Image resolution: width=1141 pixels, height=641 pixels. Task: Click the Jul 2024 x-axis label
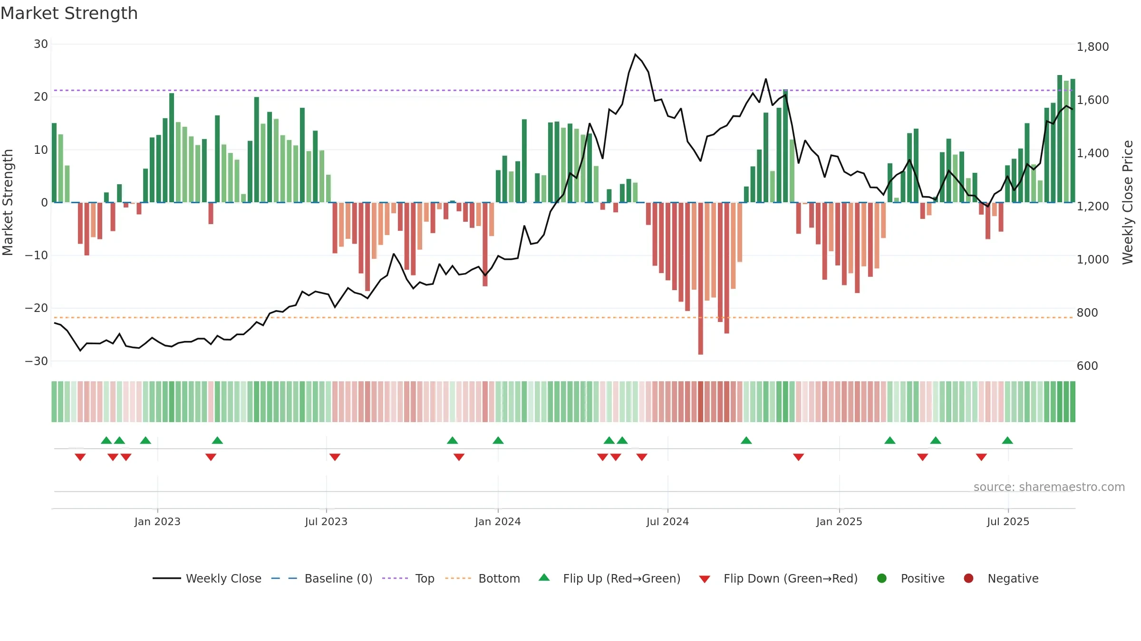667,521
